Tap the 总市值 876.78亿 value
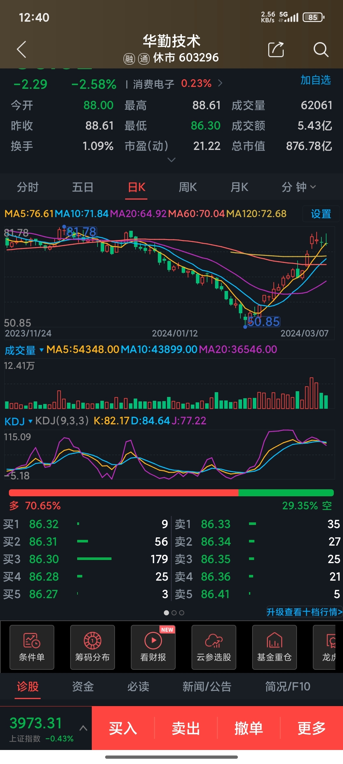Screen dimensions: 343x764 pyautogui.click(x=309, y=146)
